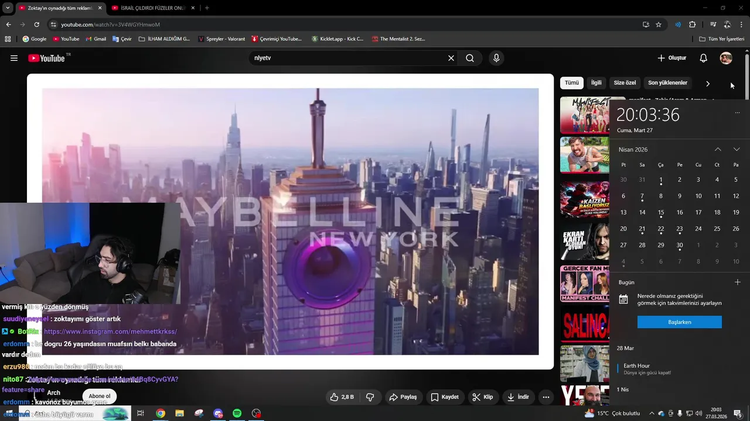Save the video with Kaydet
The image size is (750, 421).
click(445, 397)
